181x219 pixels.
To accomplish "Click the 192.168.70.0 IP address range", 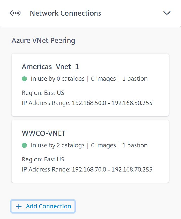I will [x=112, y=170].
